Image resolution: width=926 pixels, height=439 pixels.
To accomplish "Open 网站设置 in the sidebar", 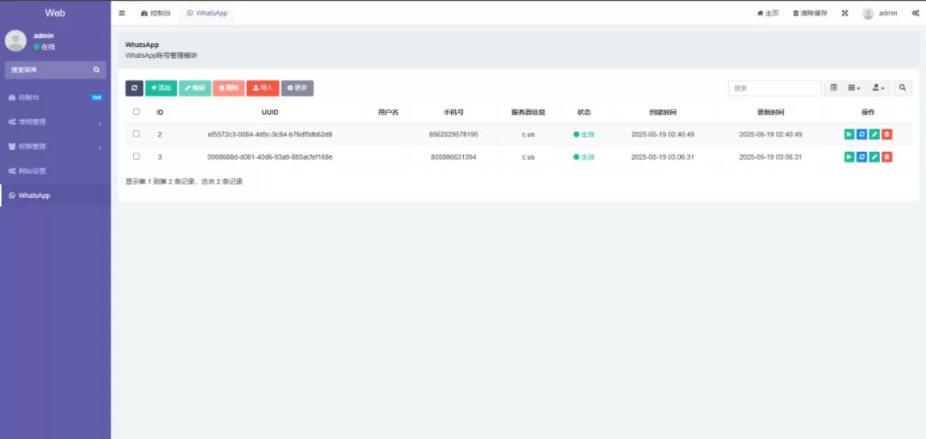I will (x=55, y=171).
